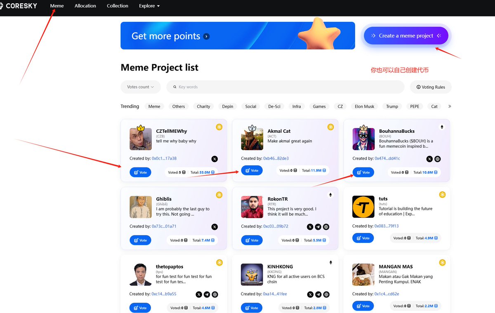
Task: Open the Voting Rules button
Action: (431, 87)
